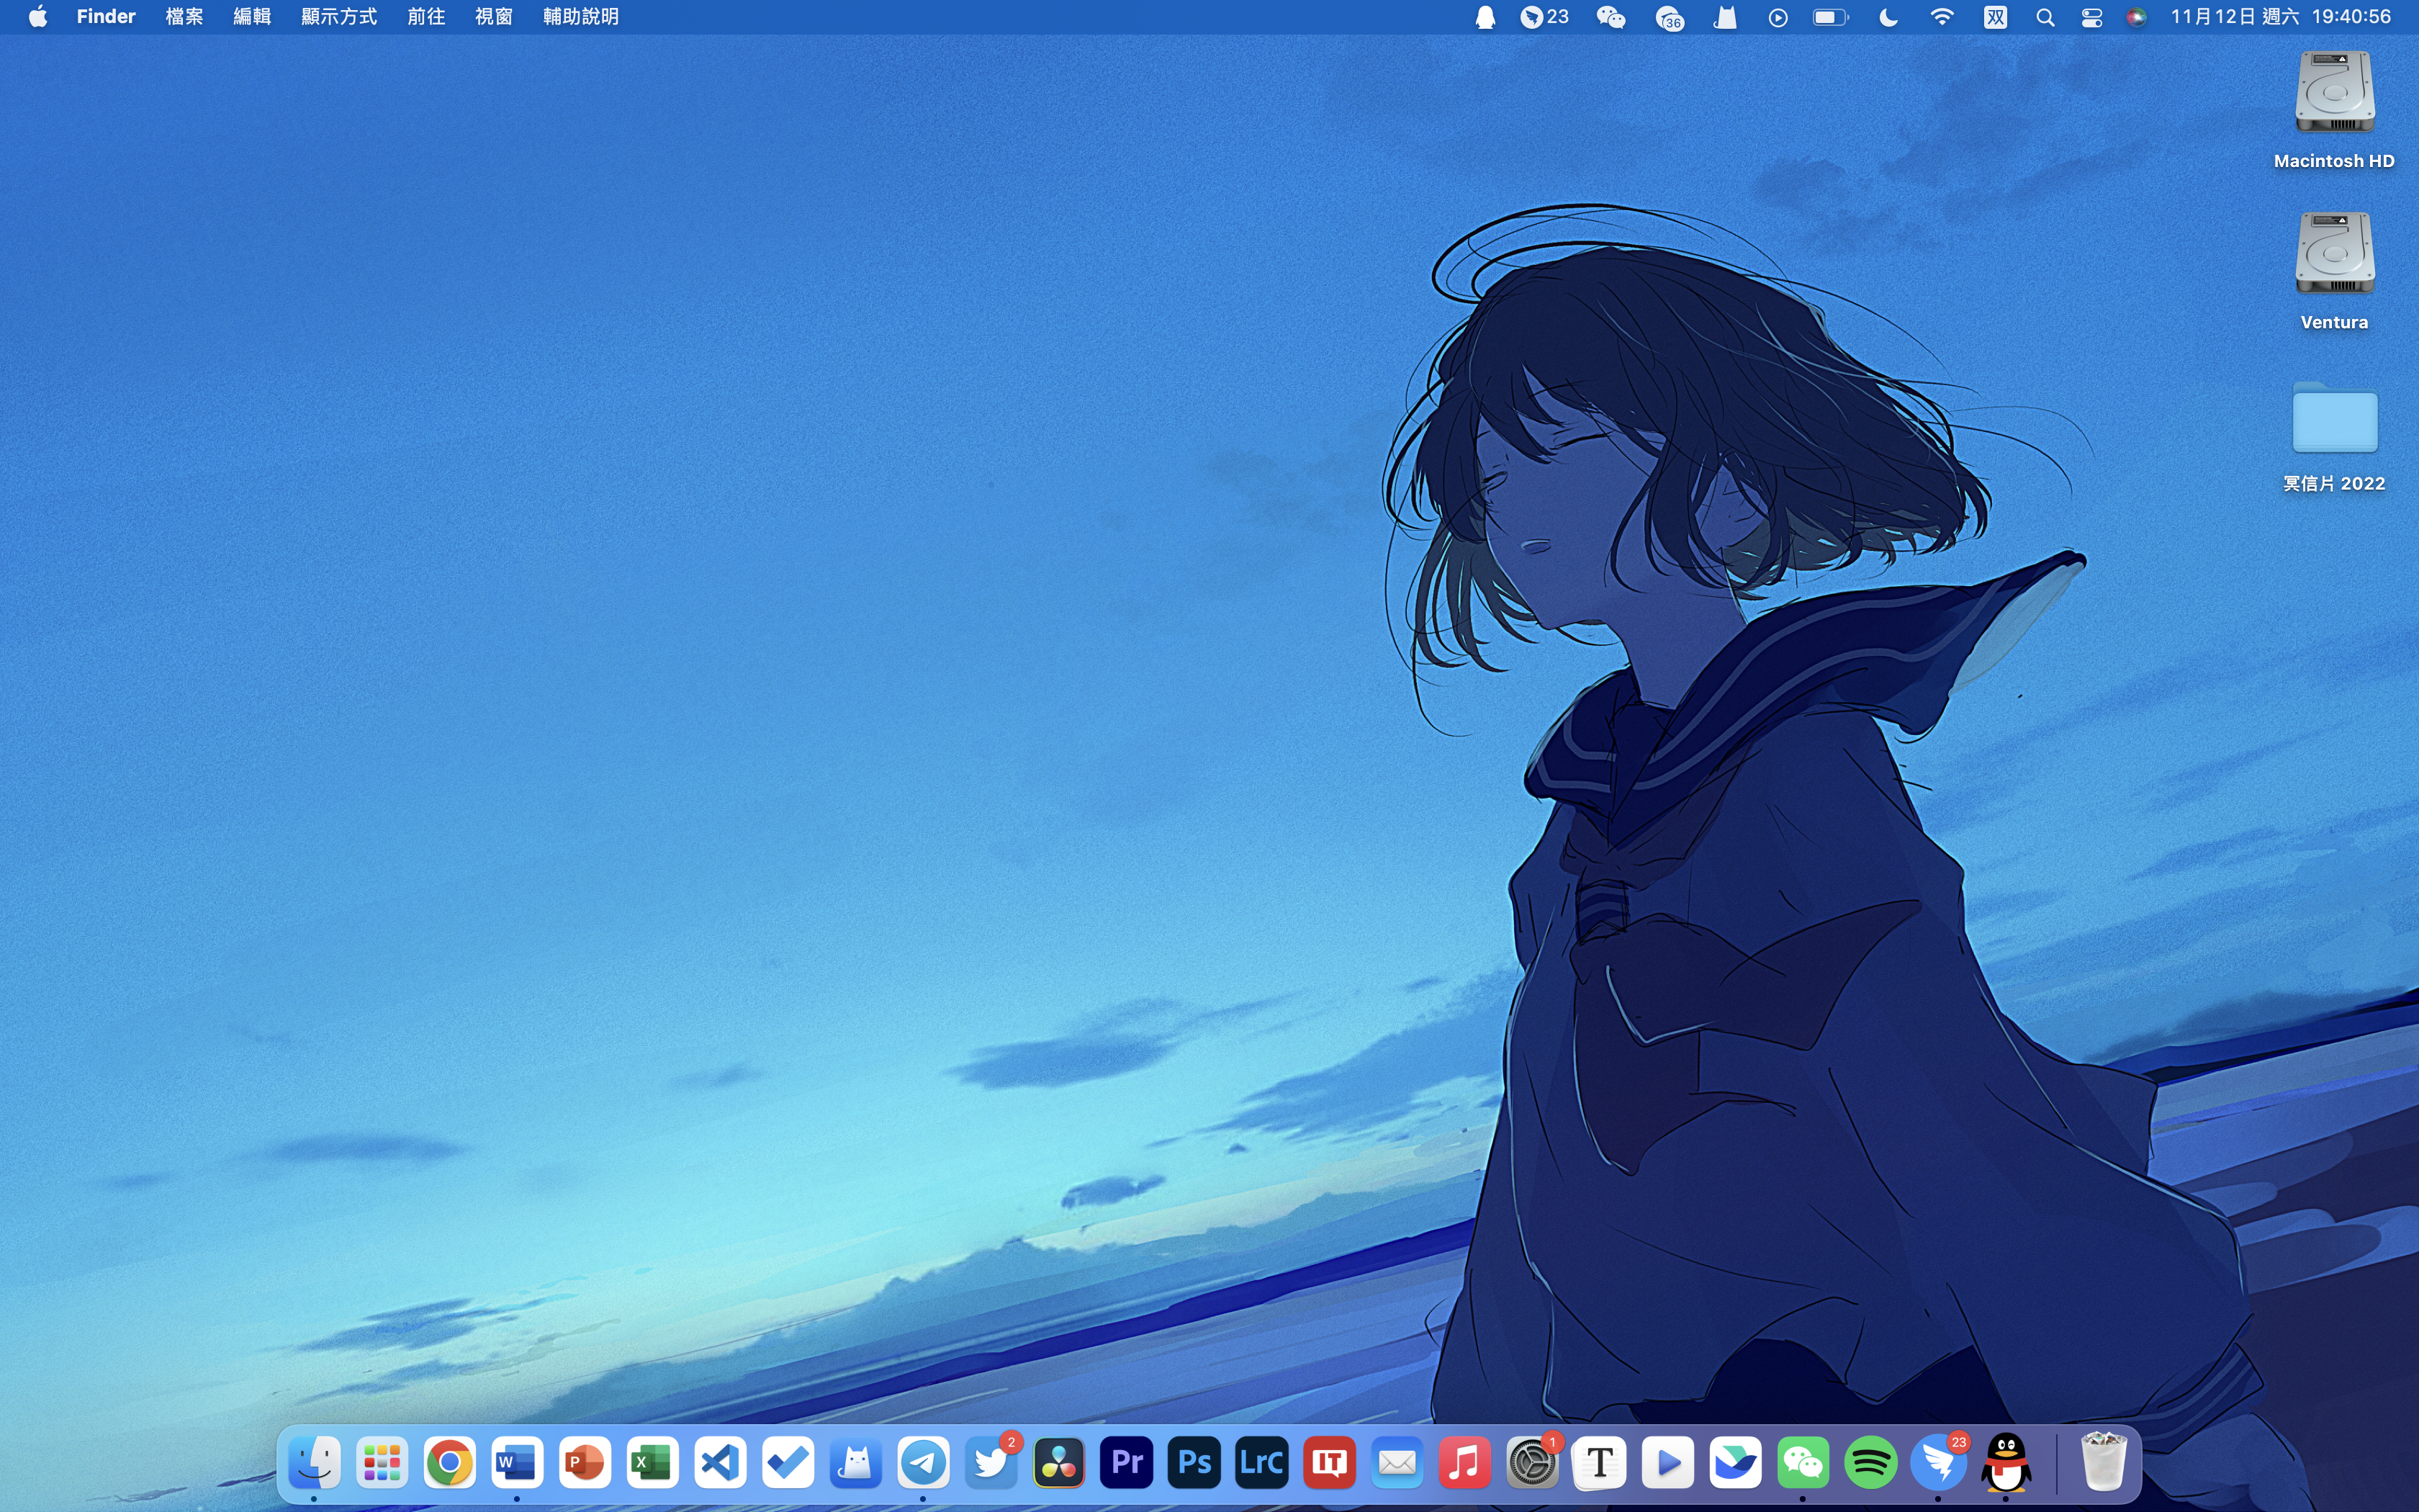Show battery status in menu bar

[1830, 17]
